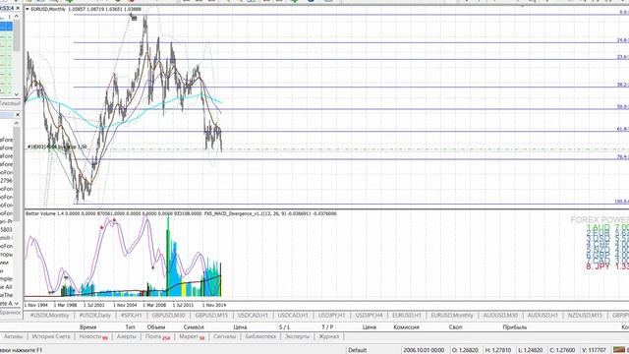The width and height of the screenshot is (629, 354).
Task: Open the EURUSD,Monthly chart title dropdown triangle
Action: click(28, 9)
